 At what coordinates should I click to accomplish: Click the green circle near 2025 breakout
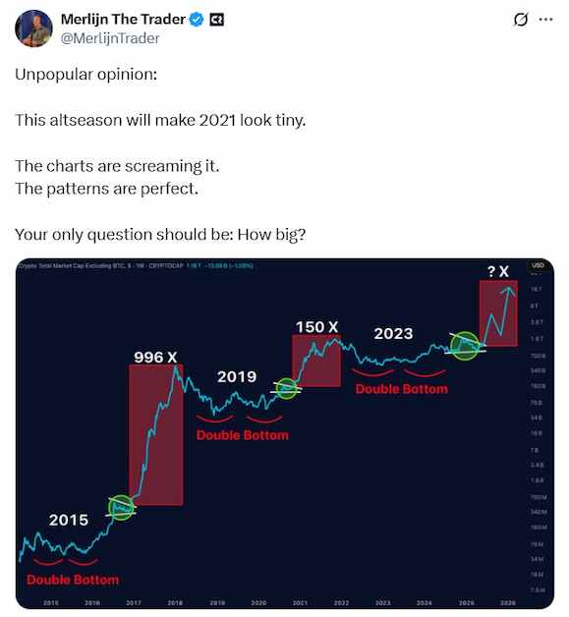(465, 346)
